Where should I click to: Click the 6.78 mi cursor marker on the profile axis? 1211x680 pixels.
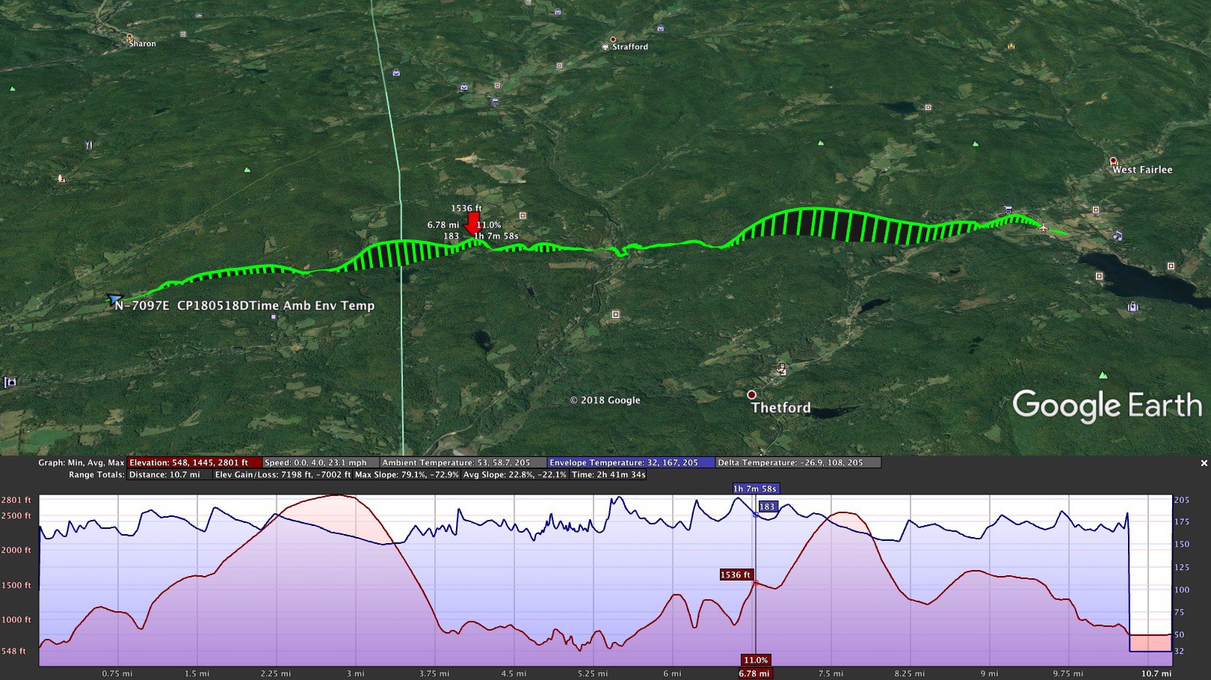754,673
